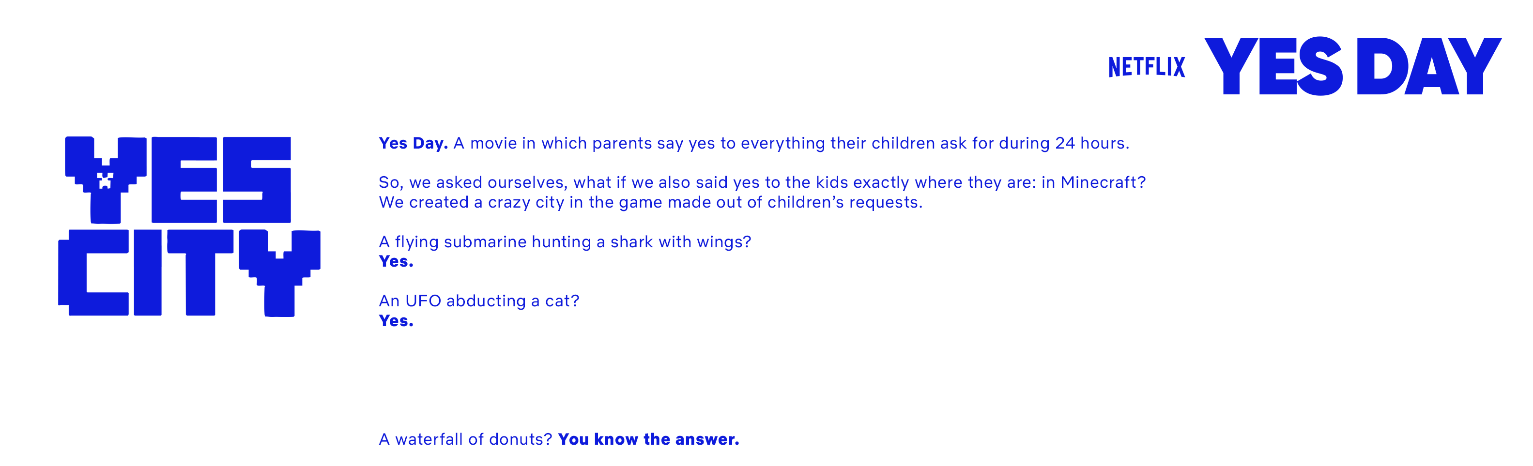The image size is (1533, 466).
Task: Click the Netflix logo
Action: pyautogui.click(x=1146, y=67)
